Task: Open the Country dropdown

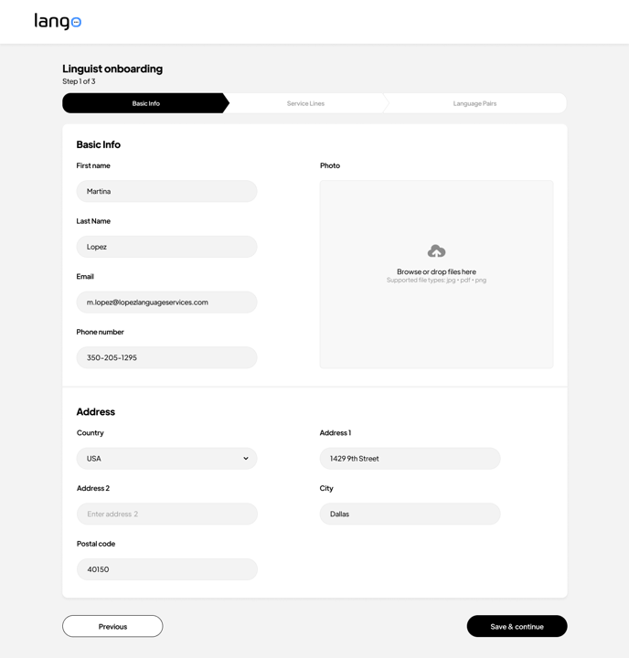Action: pos(166,459)
